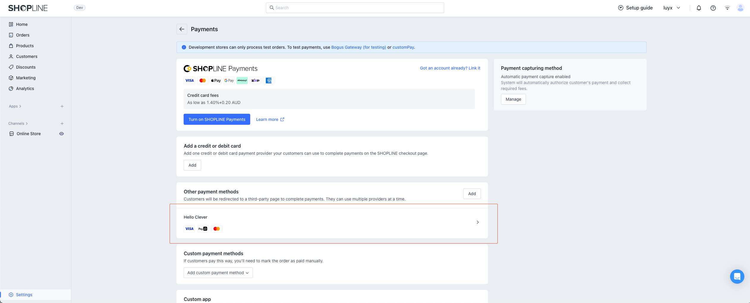Click the back arrow beside Payments
This screenshot has height=303, width=750.
[182, 29]
